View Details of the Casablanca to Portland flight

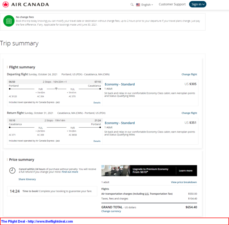pos(97,141)
